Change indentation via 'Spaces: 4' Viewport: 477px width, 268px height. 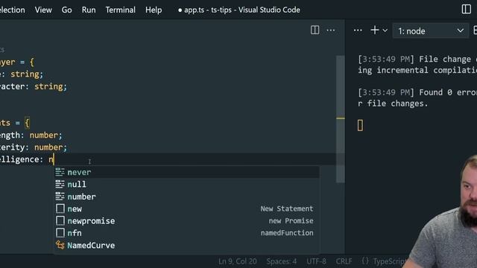(282, 261)
